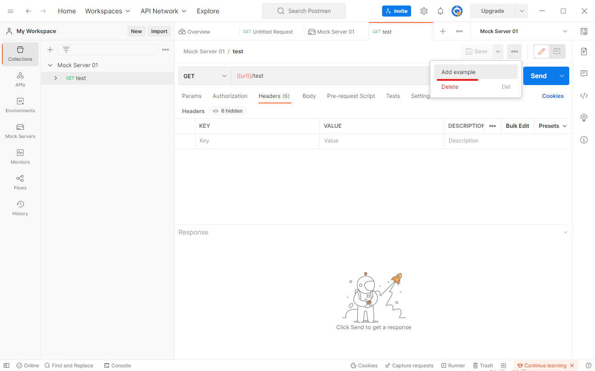The height and width of the screenshot is (371, 595).
Task: Select Add example menu item
Action: pos(476,72)
